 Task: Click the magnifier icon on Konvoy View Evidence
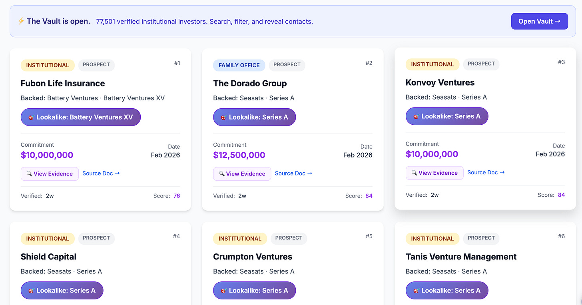414,173
